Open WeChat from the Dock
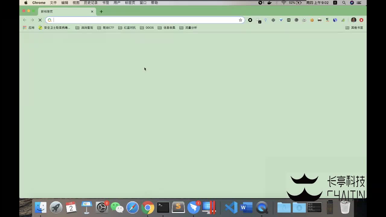 [x=117, y=207]
